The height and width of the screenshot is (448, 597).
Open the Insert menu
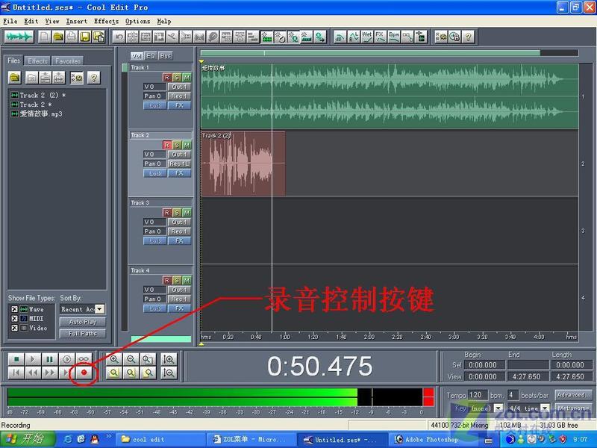click(x=77, y=22)
